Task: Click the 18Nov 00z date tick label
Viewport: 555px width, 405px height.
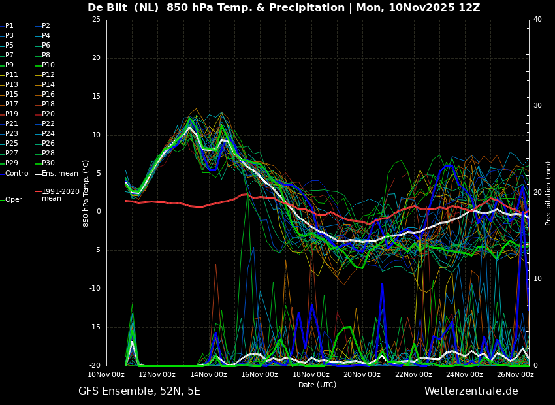Action: point(311,374)
